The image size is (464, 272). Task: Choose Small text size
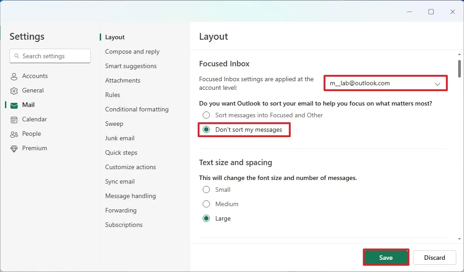coord(206,189)
